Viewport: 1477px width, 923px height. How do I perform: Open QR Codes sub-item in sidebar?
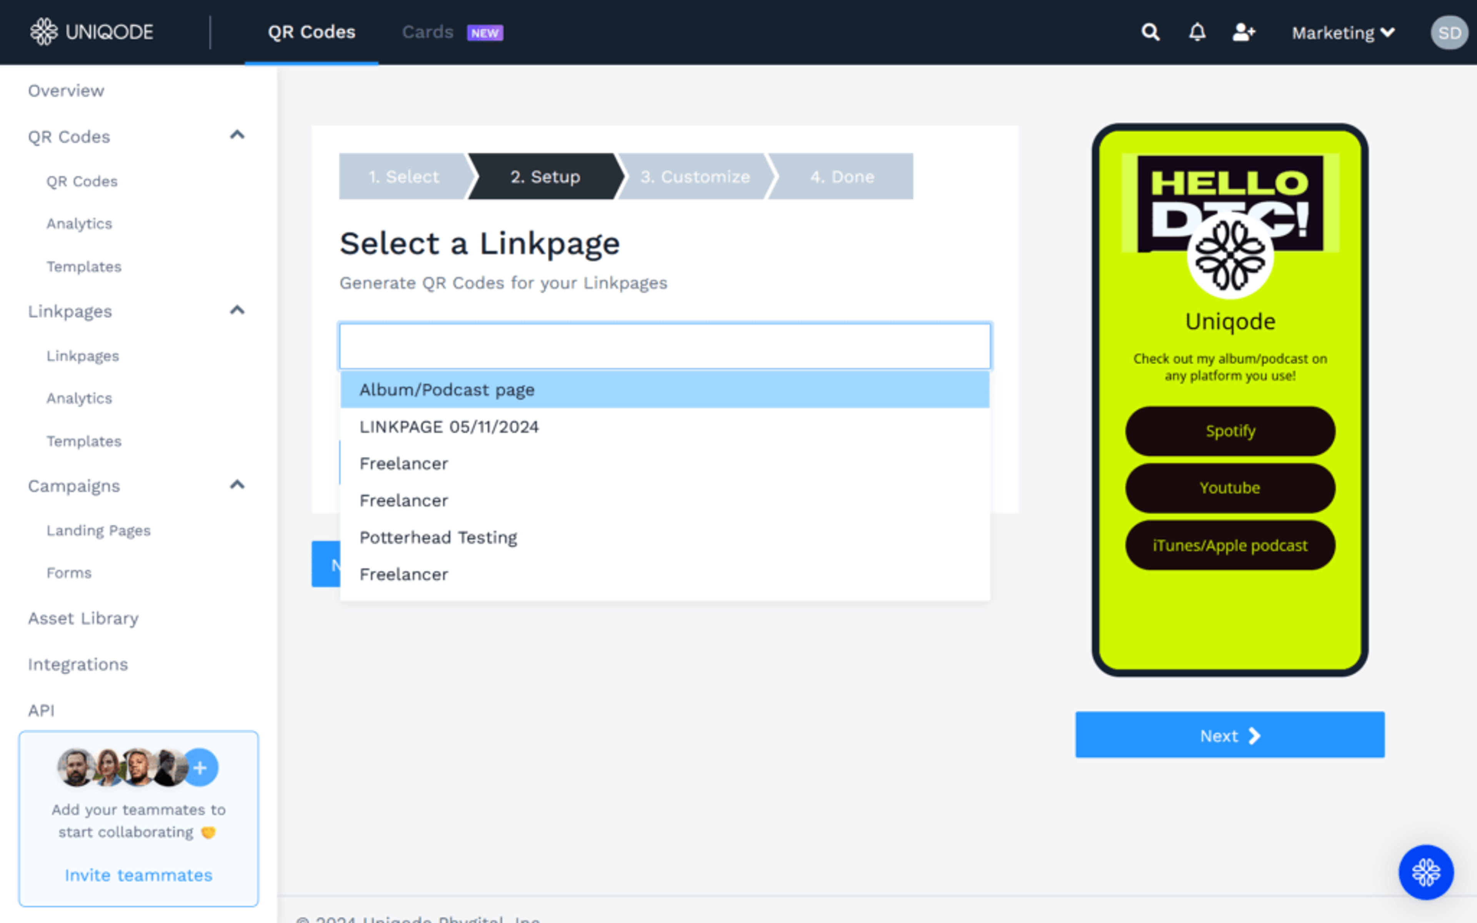click(82, 181)
